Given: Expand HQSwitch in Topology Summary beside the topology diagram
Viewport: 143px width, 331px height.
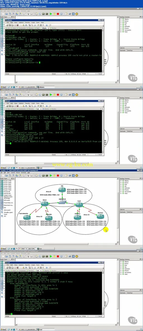Looking at the screenshot, I should tap(121, 188).
